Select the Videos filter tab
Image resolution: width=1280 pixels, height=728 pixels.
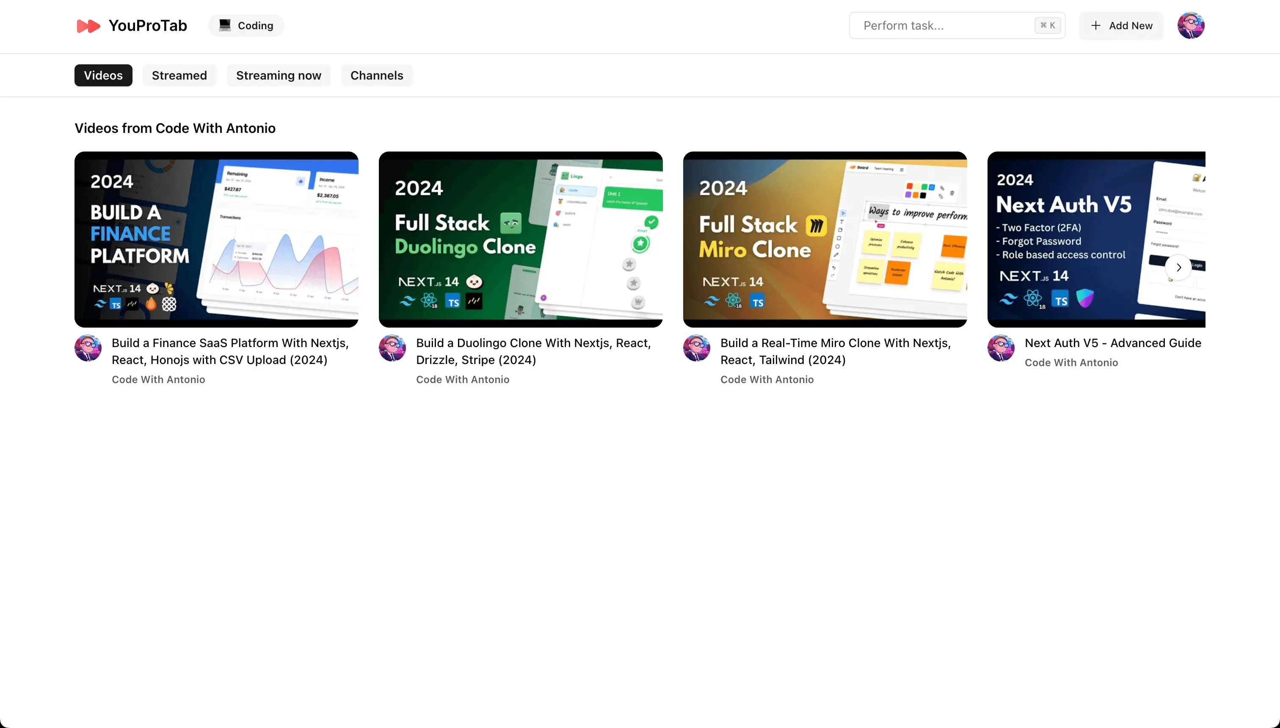coord(103,75)
